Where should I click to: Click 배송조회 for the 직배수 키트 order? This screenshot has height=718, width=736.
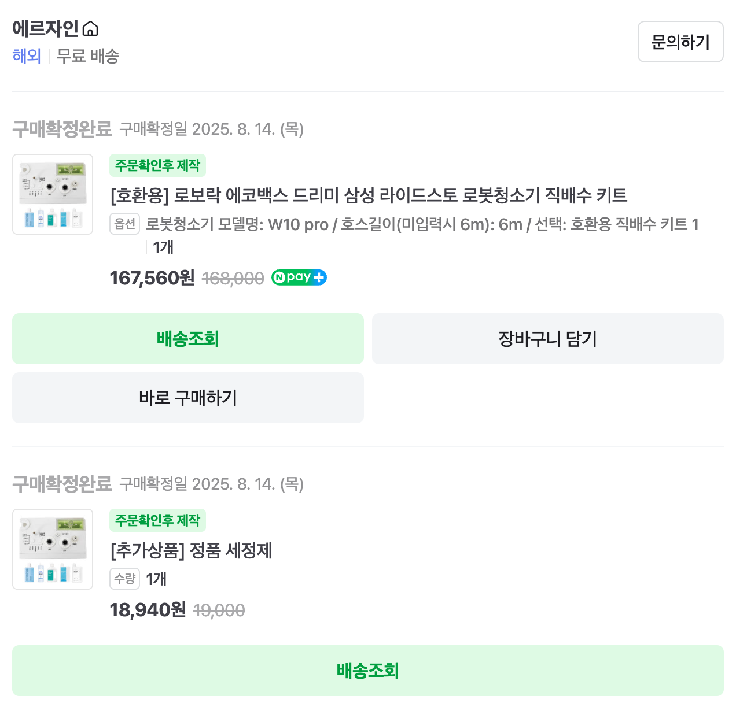[188, 339]
